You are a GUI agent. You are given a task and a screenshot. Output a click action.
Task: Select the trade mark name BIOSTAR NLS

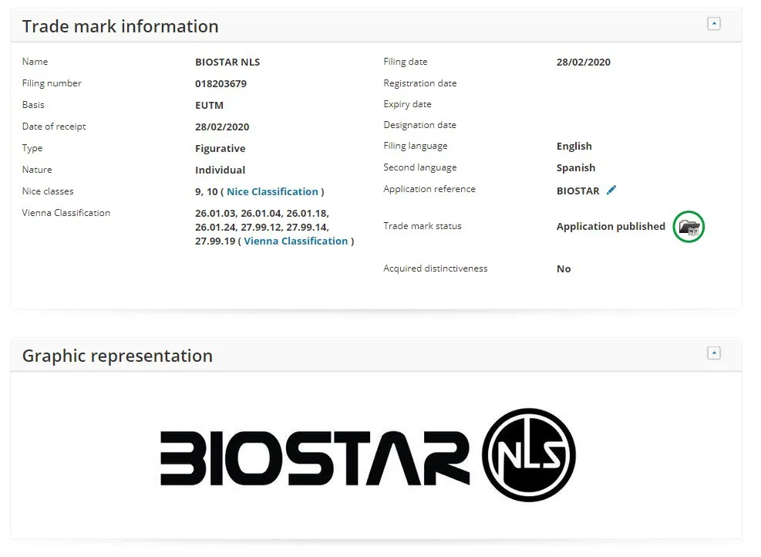[227, 62]
